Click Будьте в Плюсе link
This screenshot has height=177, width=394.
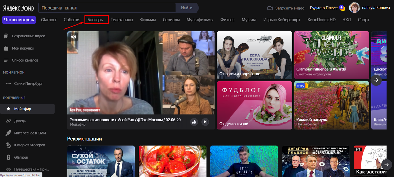[x=324, y=8]
